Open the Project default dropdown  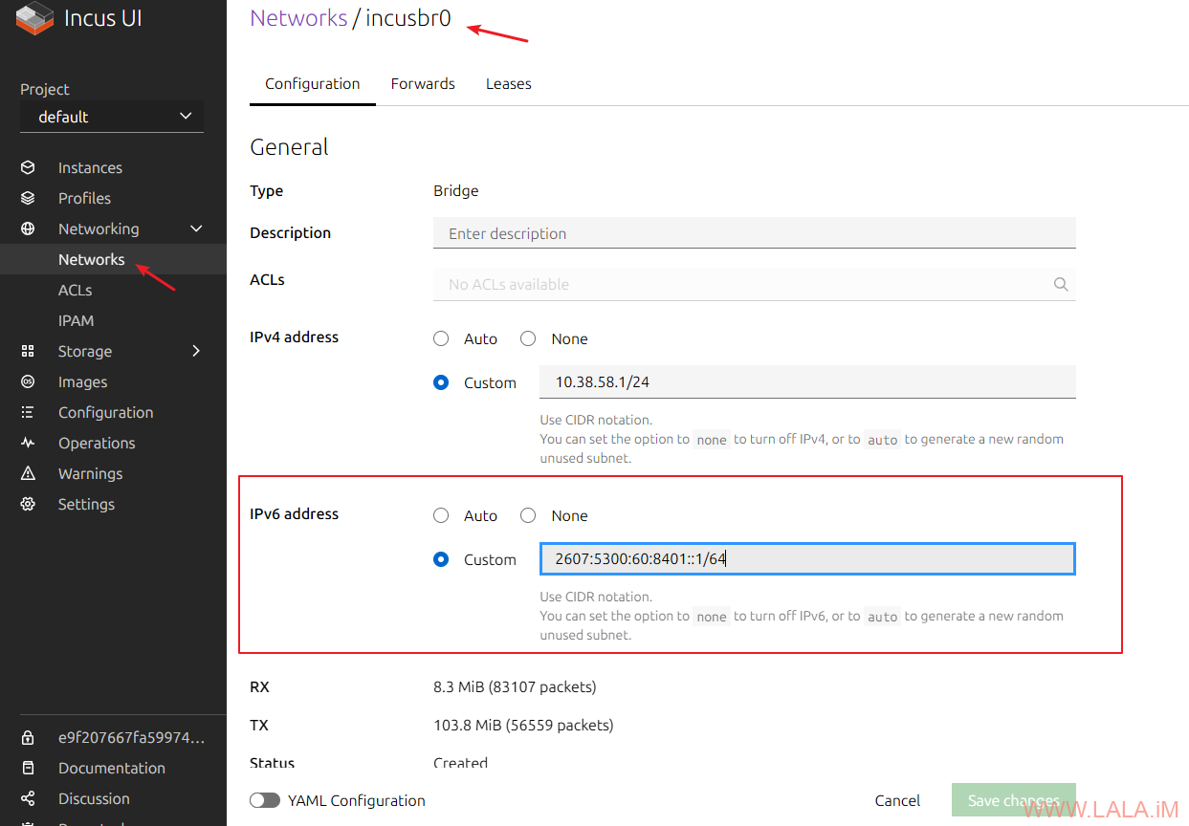(112, 117)
